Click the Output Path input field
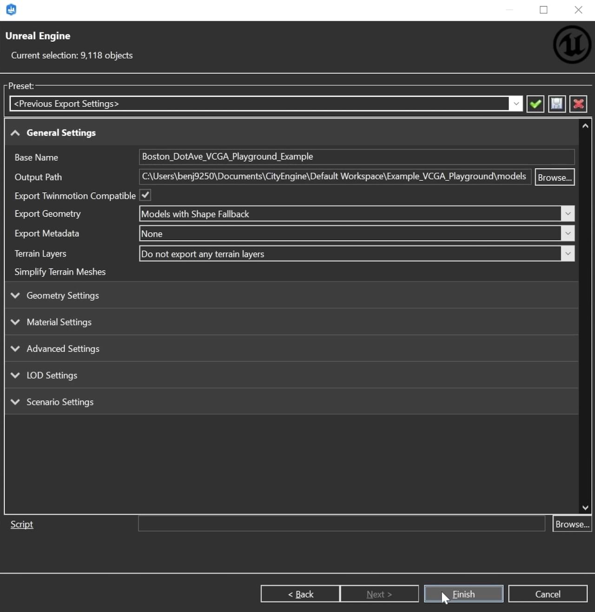This screenshot has height=612, width=595. tap(335, 177)
